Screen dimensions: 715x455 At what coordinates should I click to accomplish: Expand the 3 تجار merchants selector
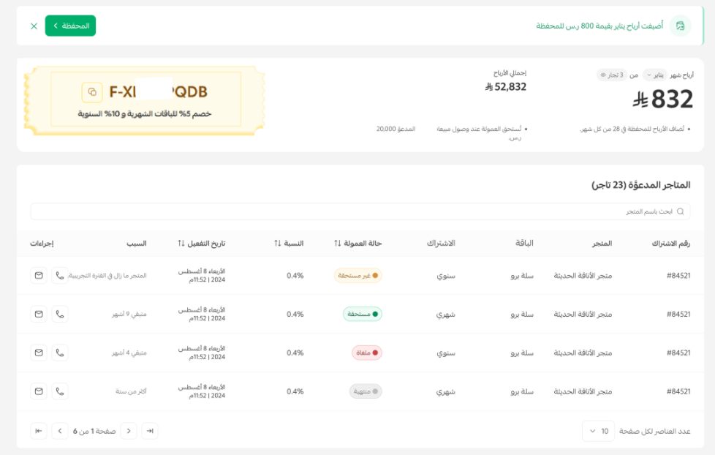point(610,74)
